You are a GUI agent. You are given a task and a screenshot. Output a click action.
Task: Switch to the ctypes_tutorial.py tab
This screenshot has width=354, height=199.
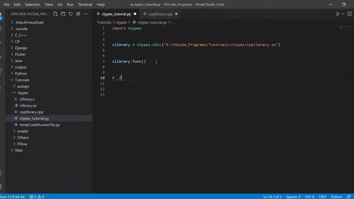tap(116, 14)
